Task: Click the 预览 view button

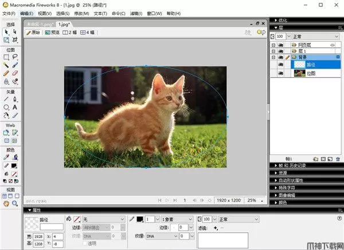Action: [52, 33]
